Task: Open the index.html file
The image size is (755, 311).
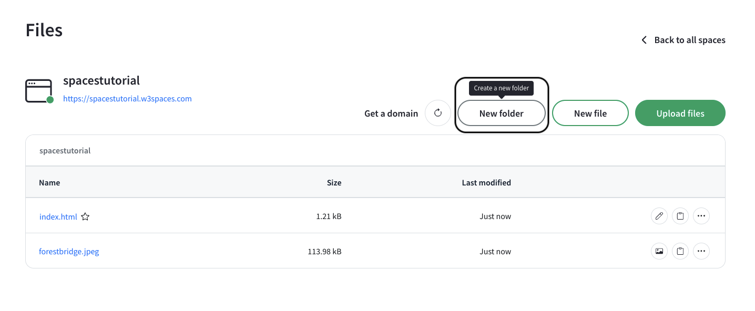Action: click(58, 216)
